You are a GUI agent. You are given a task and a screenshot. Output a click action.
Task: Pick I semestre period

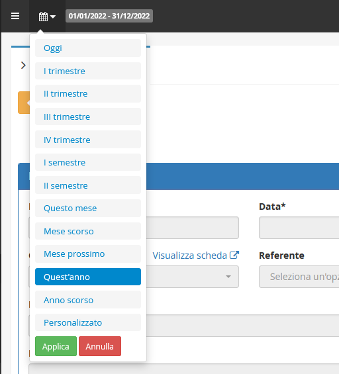(x=88, y=162)
